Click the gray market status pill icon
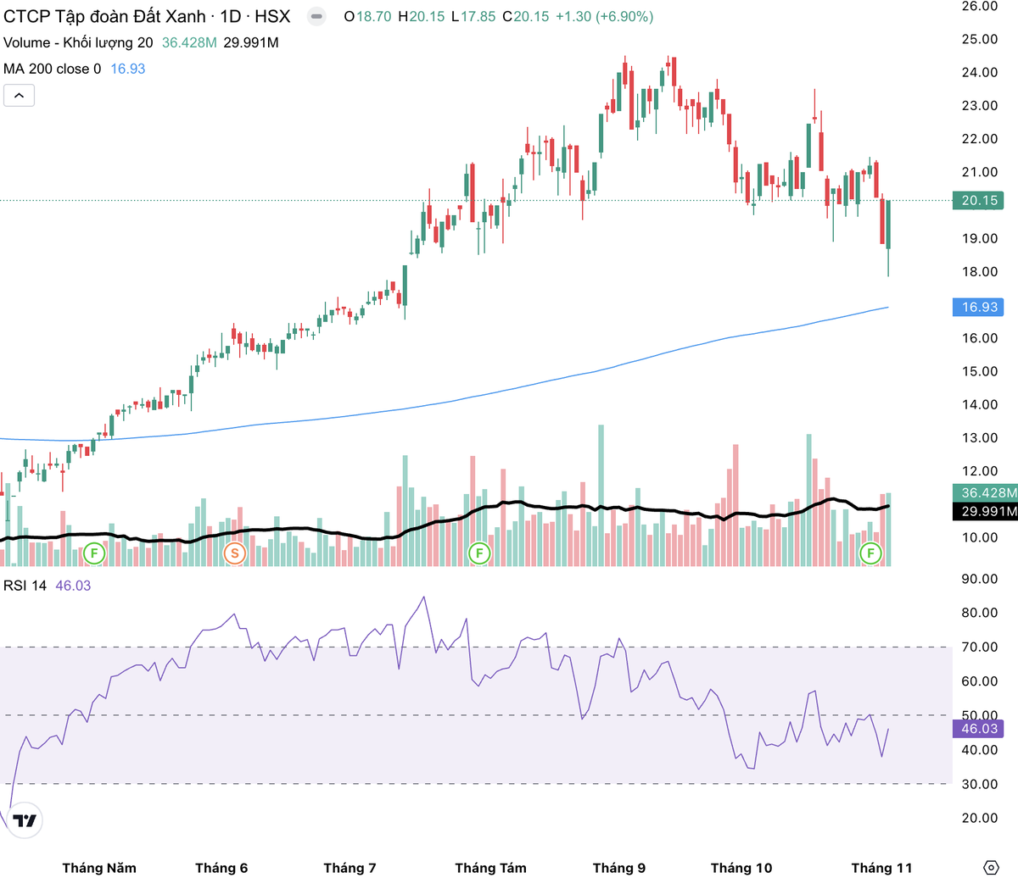Image resolution: width=1018 pixels, height=878 pixels. 316,16
